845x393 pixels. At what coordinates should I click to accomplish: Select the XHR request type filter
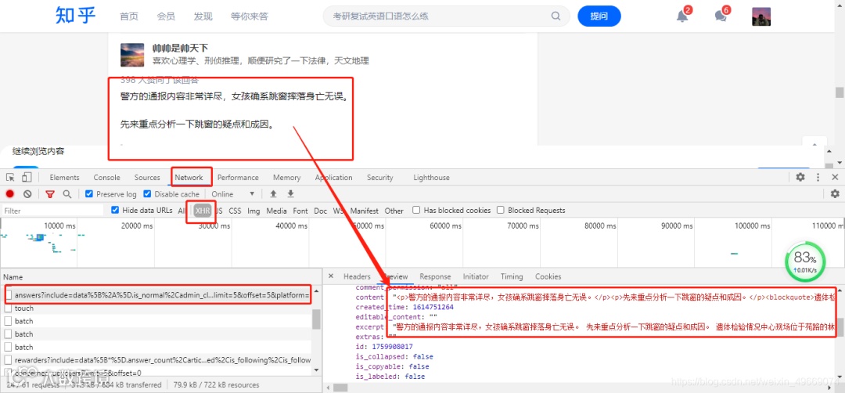click(x=203, y=211)
